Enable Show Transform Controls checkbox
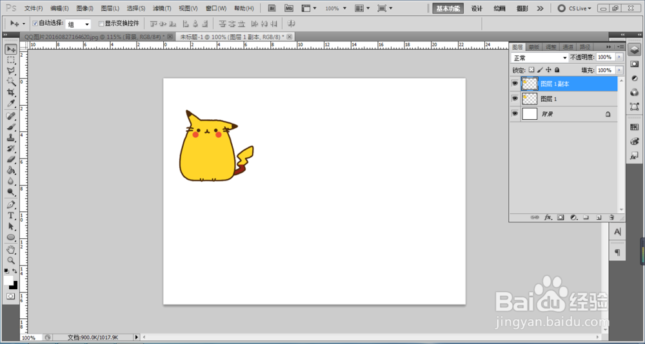This screenshot has width=645, height=344. [x=101, y=23]
